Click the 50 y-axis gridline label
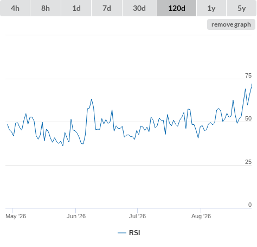 [x=248, y=118]
